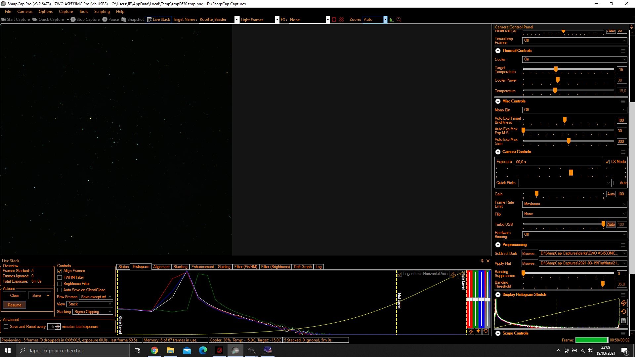Auto-stretch live stack histogram lightning button

tap(471, 331)
